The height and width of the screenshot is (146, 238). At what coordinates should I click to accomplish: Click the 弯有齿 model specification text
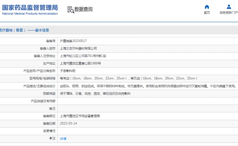pos(128,78)
